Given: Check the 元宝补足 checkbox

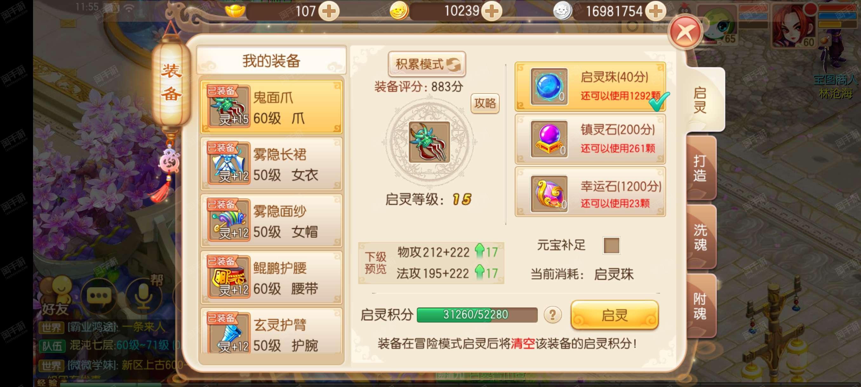Looking at the screenshot, I should pyautogui.click(x=611, y=246).
